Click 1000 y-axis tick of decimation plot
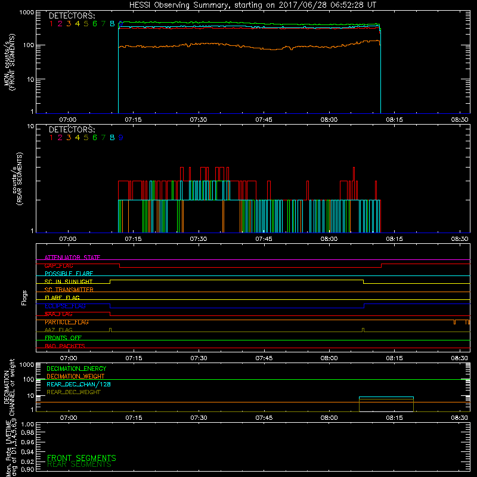 (x=26, y=365)
